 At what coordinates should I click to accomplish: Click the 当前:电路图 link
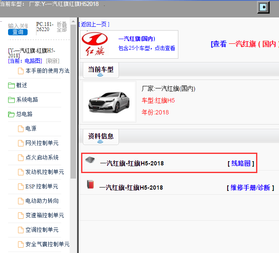(25, 61)
